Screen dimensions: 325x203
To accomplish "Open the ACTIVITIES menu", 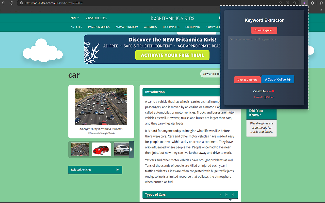I will pos(150,27).
